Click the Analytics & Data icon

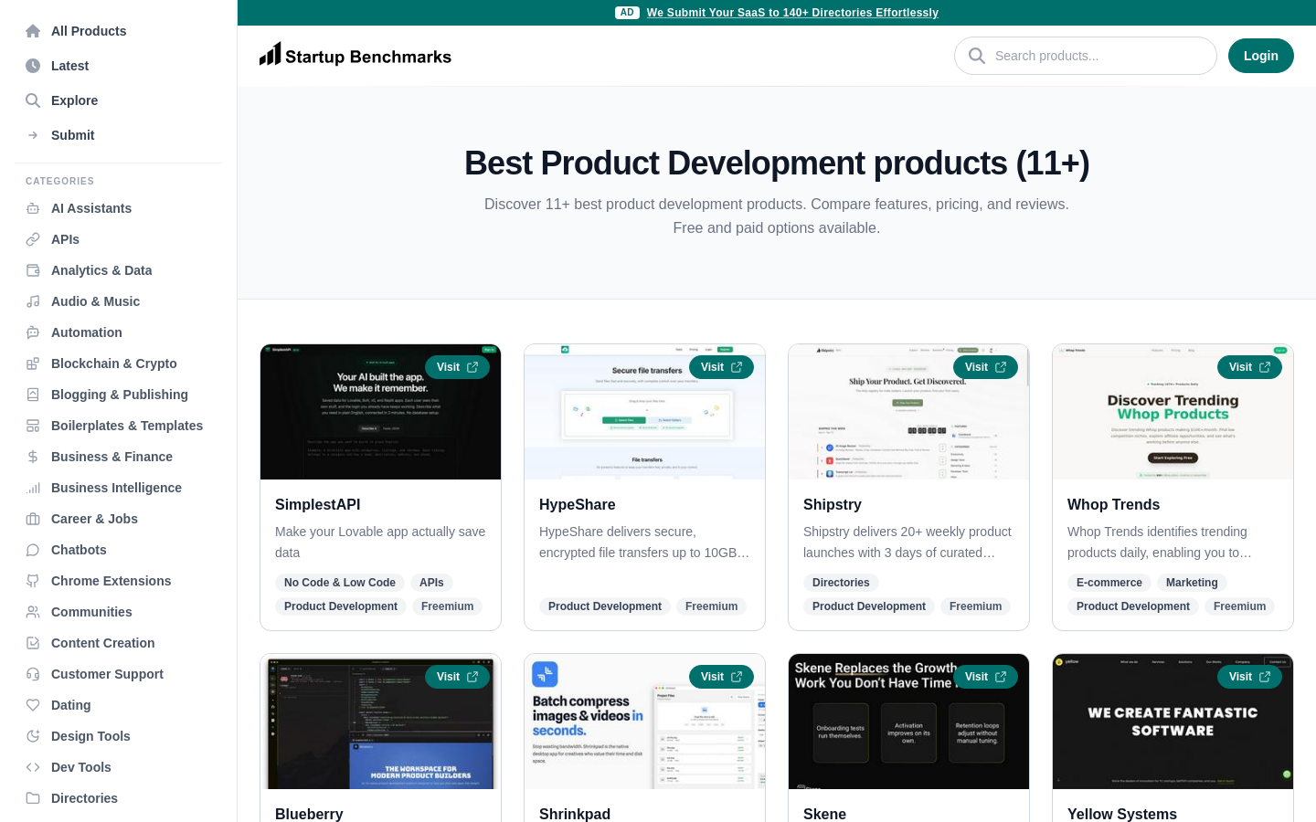[x=33, y=270]
